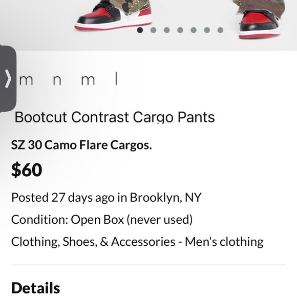The height and width of the screenshot is (297, 297).
Task: Show the fifth carousel image dot
Action: coord(194,30)
